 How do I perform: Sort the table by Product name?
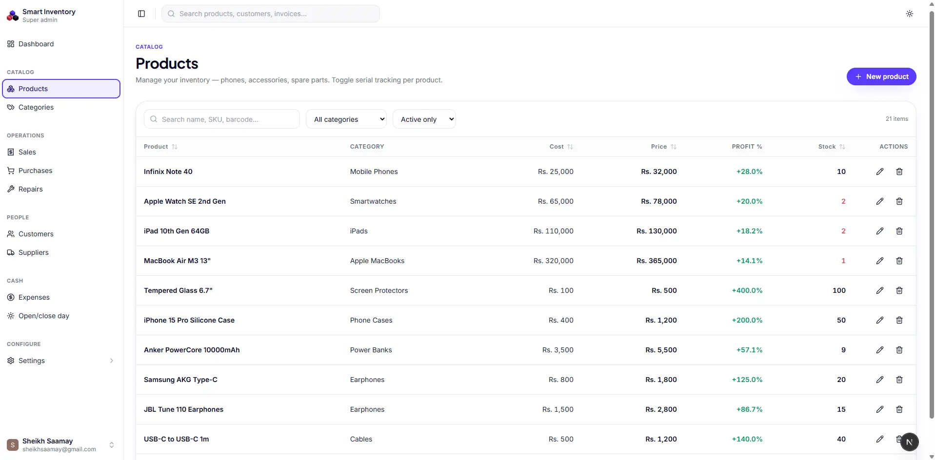pos(160,147)
